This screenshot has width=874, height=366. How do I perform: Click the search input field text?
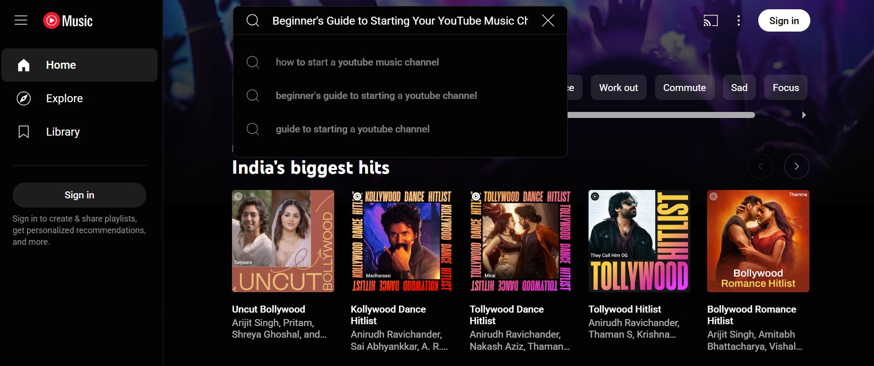pyautogui.click(x=400, y=21)
